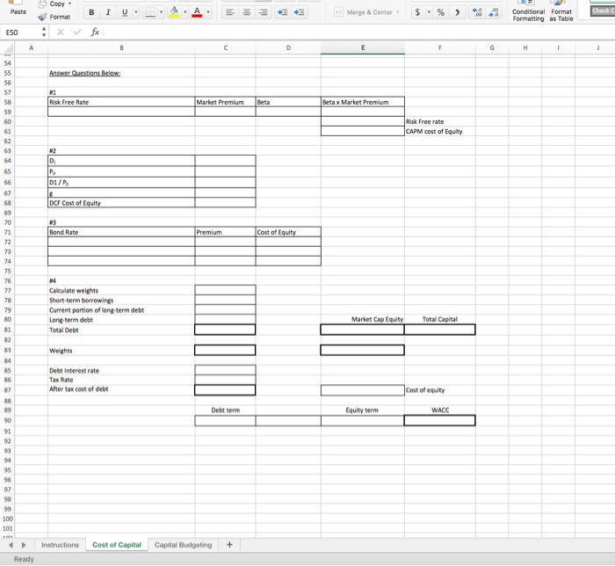This screenshot has width=615, height=566.
Task: Select column B header
Action: pyautogui.click(x=121, y=47)
